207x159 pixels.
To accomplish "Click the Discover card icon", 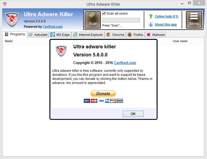I will tap(113, 101).
